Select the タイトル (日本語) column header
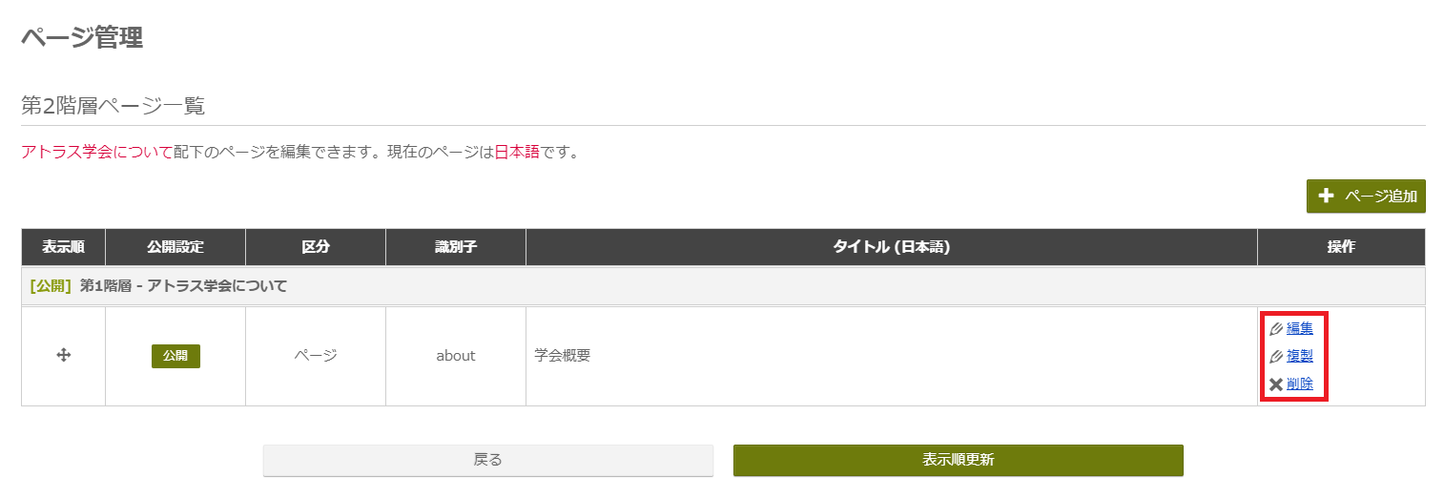Image resolution: width=1444 pixels, height=498 pixels. click(x=892, y=247)
